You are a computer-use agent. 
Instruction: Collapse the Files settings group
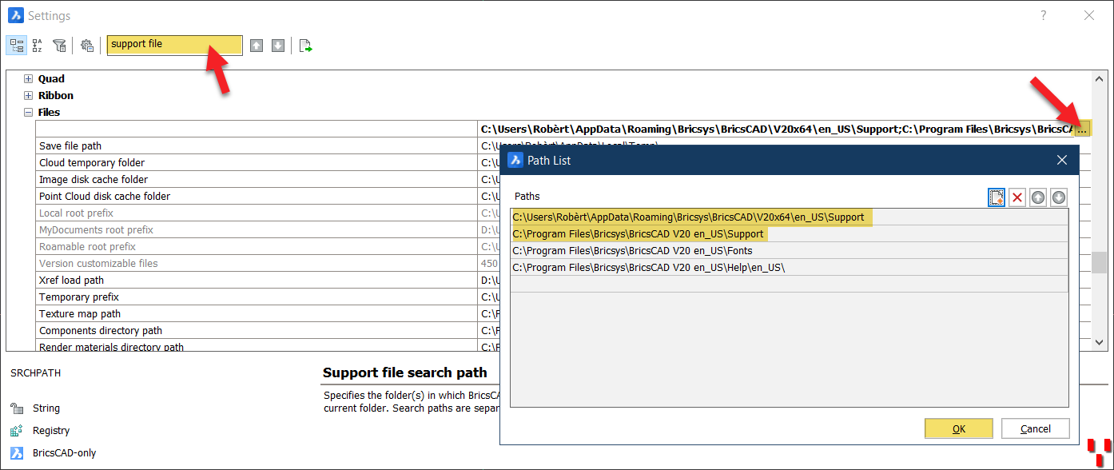29,113
